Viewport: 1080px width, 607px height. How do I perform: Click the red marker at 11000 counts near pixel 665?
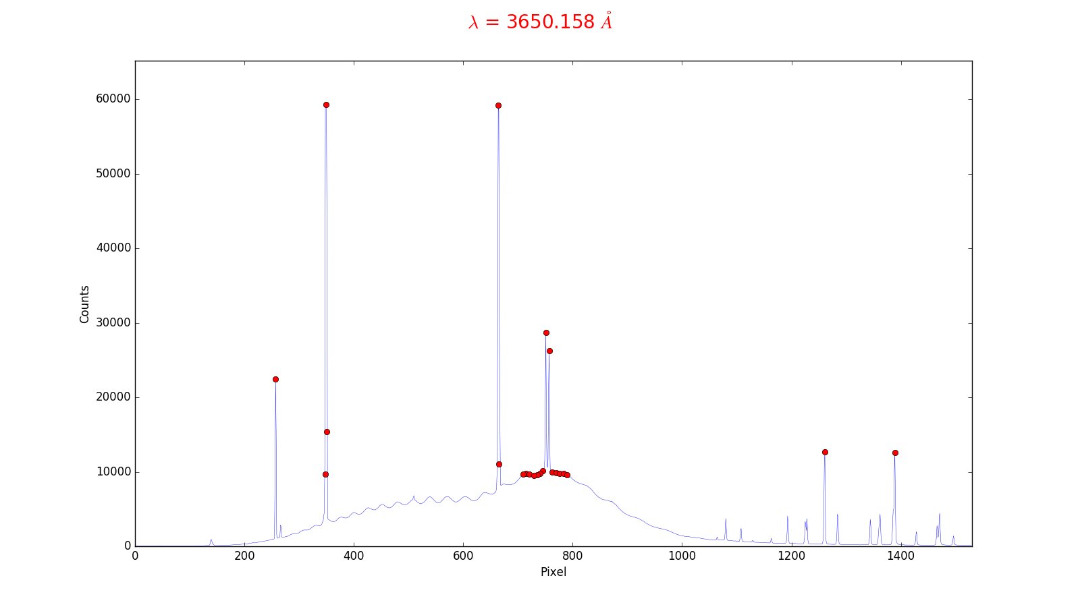point(499,464)
